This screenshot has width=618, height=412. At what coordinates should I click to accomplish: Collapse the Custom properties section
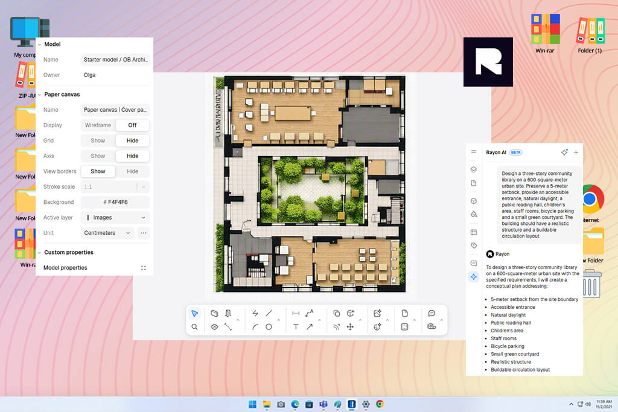pos(39,253)
